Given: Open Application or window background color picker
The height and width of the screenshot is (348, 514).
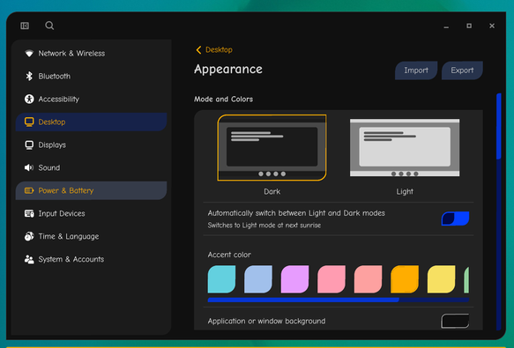Looking at the screenshot, I should tap(455, 321).
